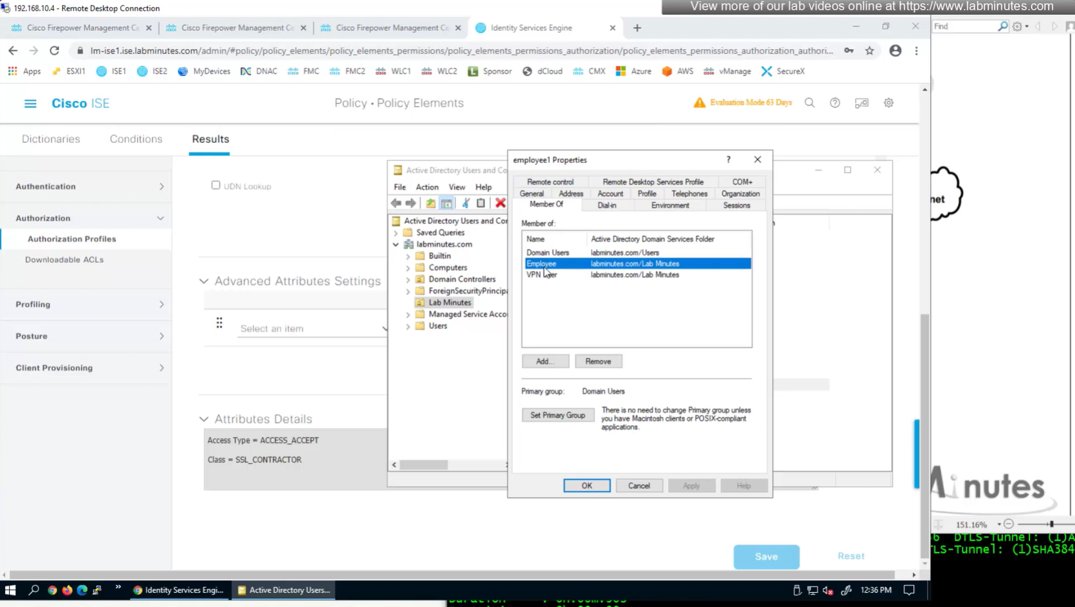Collapse the labminutes.com tree node
Screen dimensions: 1075x607
pos(396,244)
